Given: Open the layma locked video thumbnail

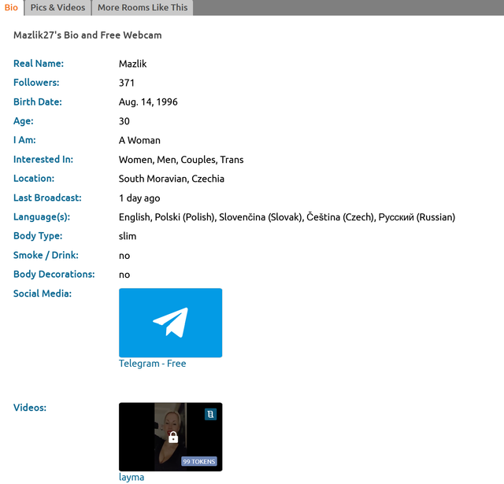Looking at the screenshot, I should pyautogui.click(x=170, y=437).
